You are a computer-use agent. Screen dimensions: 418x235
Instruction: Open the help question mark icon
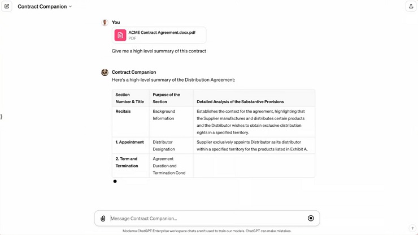click(x=412, y=228)
